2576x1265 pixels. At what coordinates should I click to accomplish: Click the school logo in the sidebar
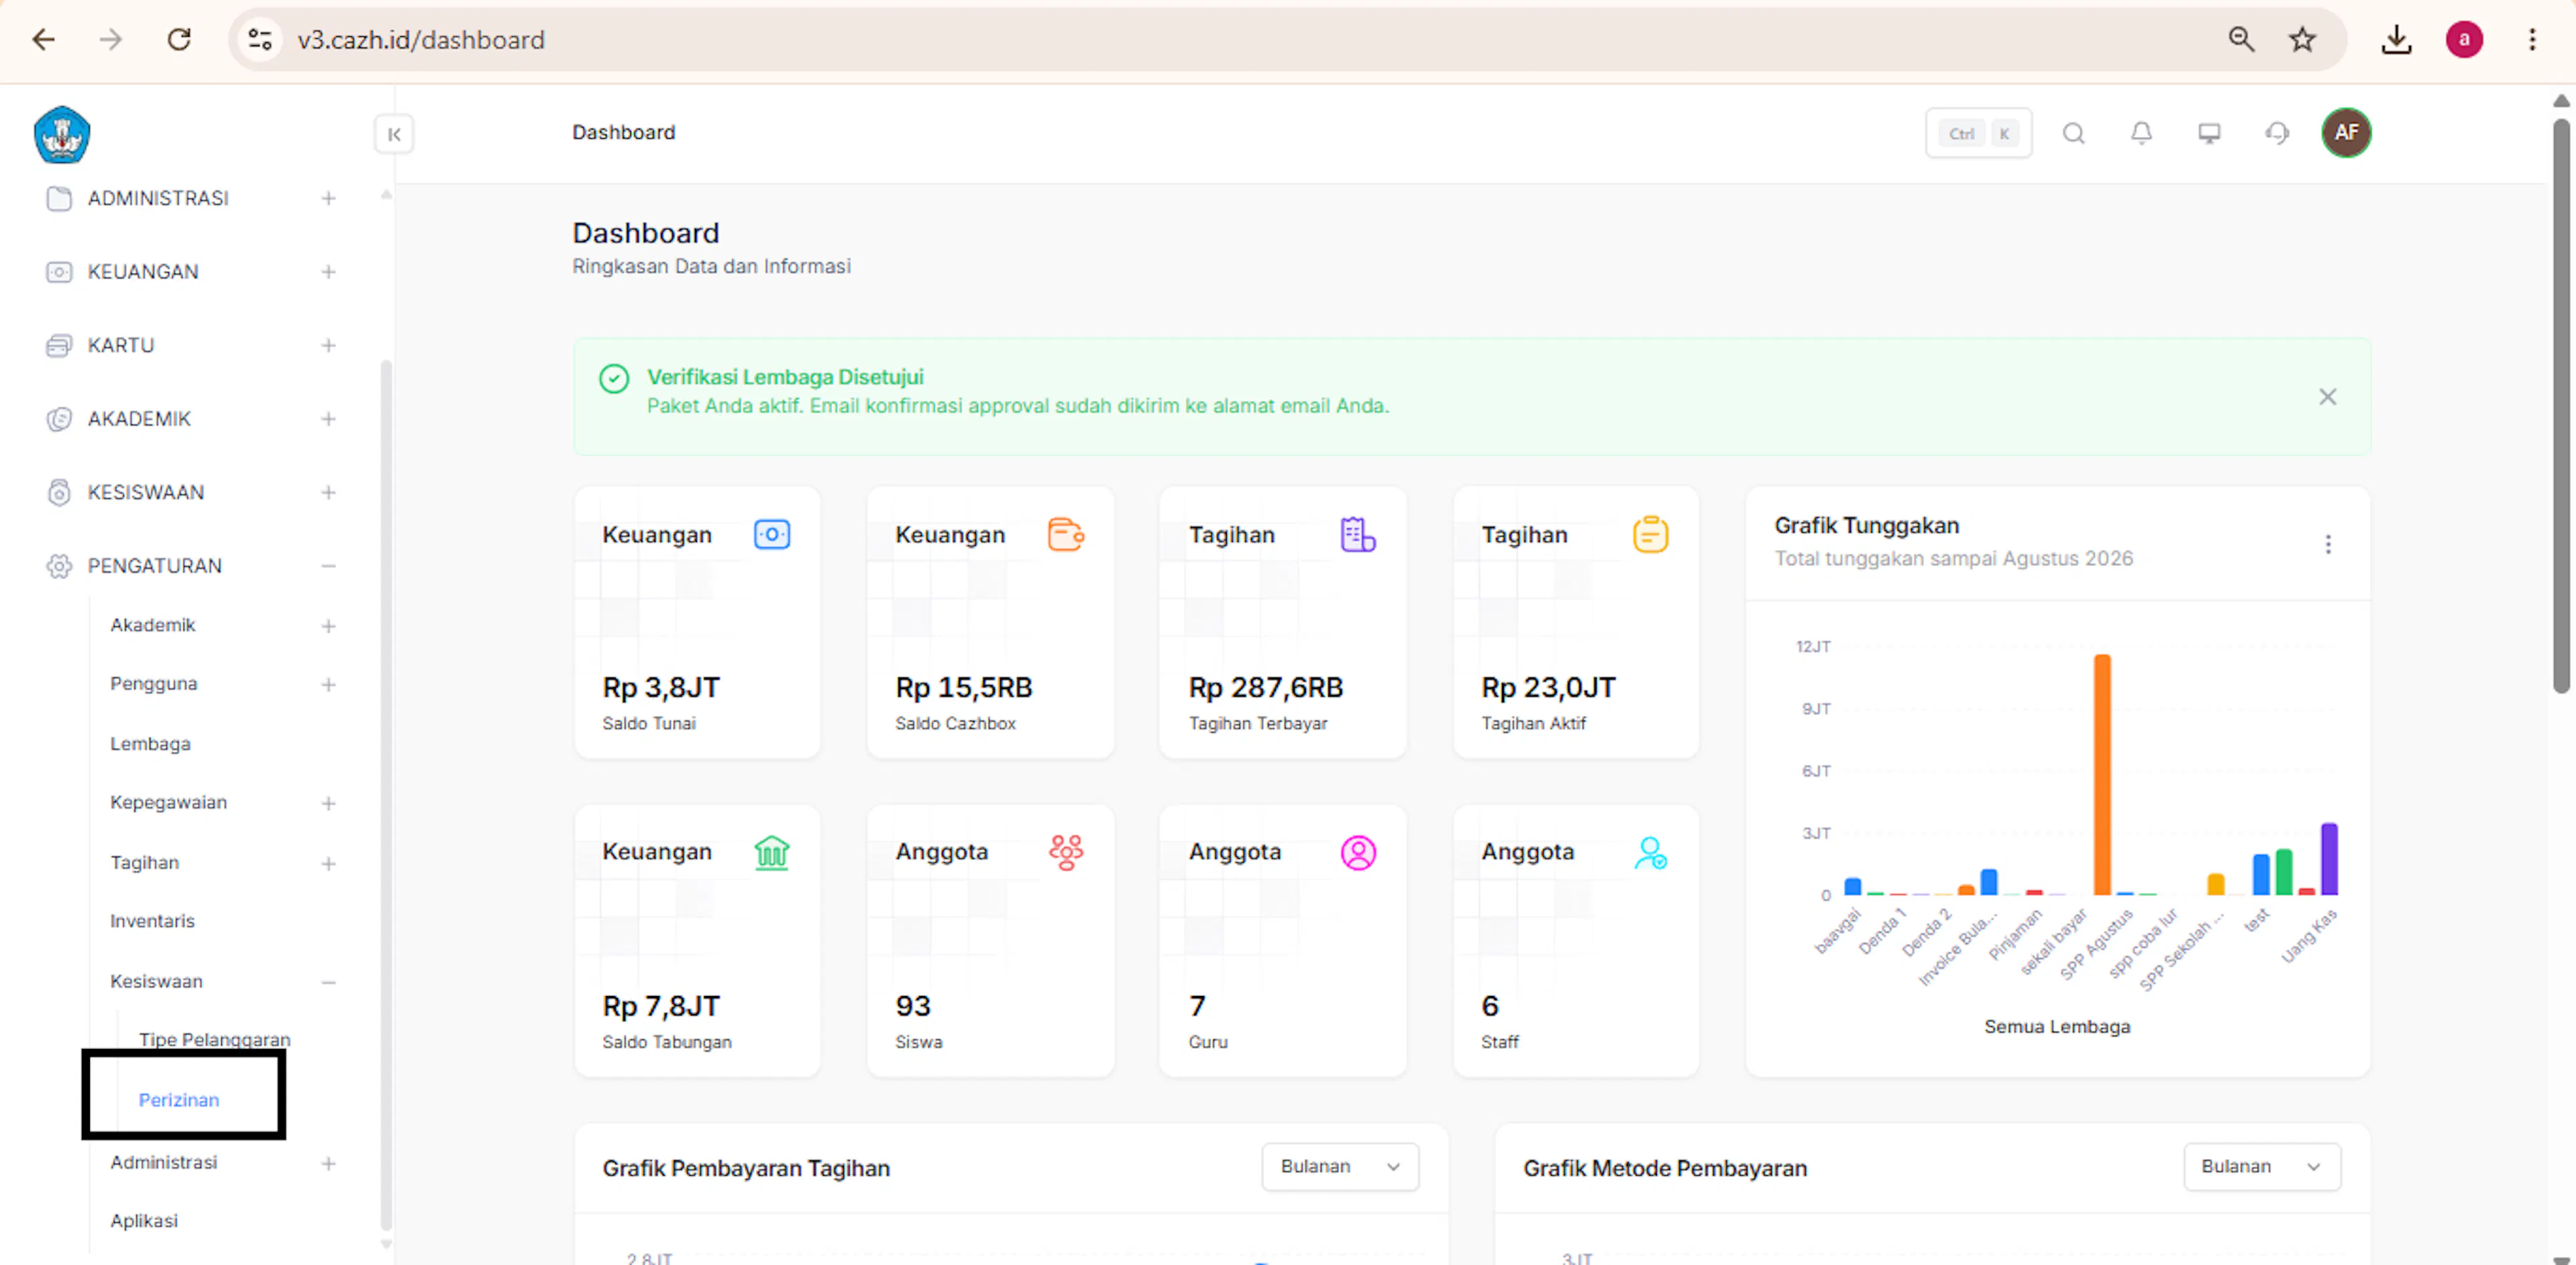coord(62,134)
